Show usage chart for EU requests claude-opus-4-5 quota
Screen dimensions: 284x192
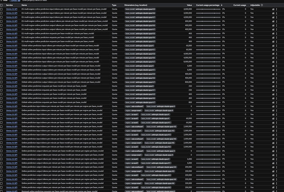point(273,33)
